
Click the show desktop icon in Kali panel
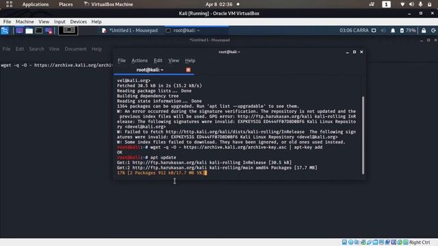(x=19, y=30)
